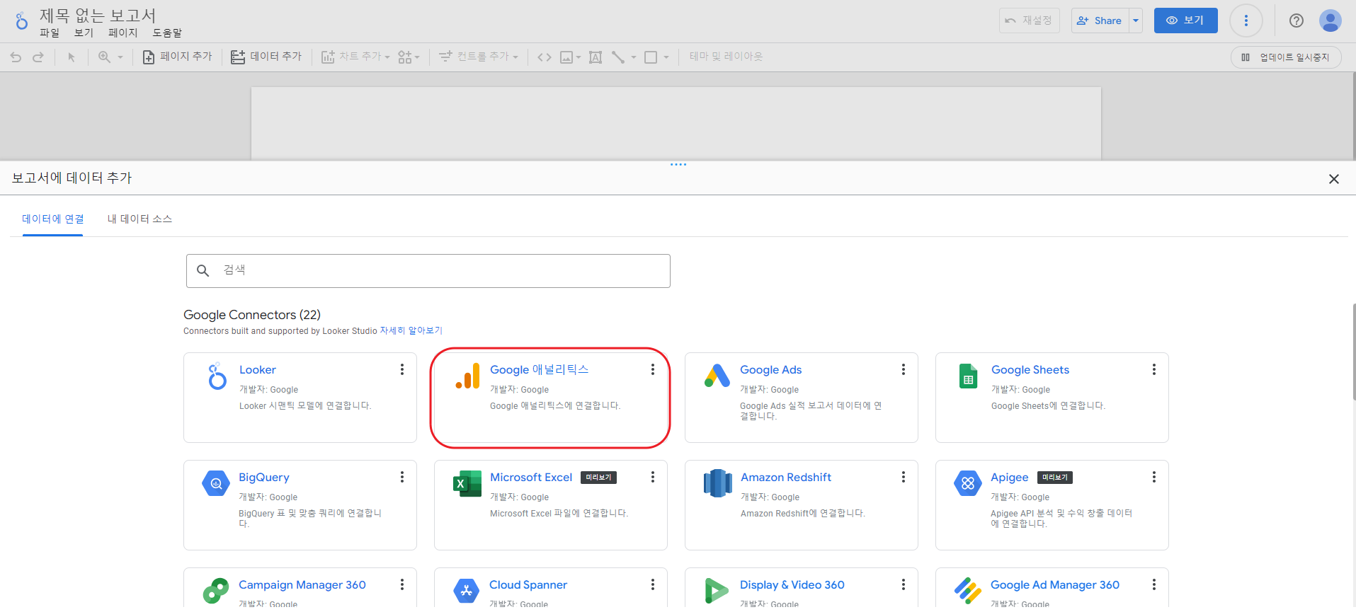Click the Amazon Redshift logo icon
This screenshot has height=612, width=1356.
tap(717, 483)
